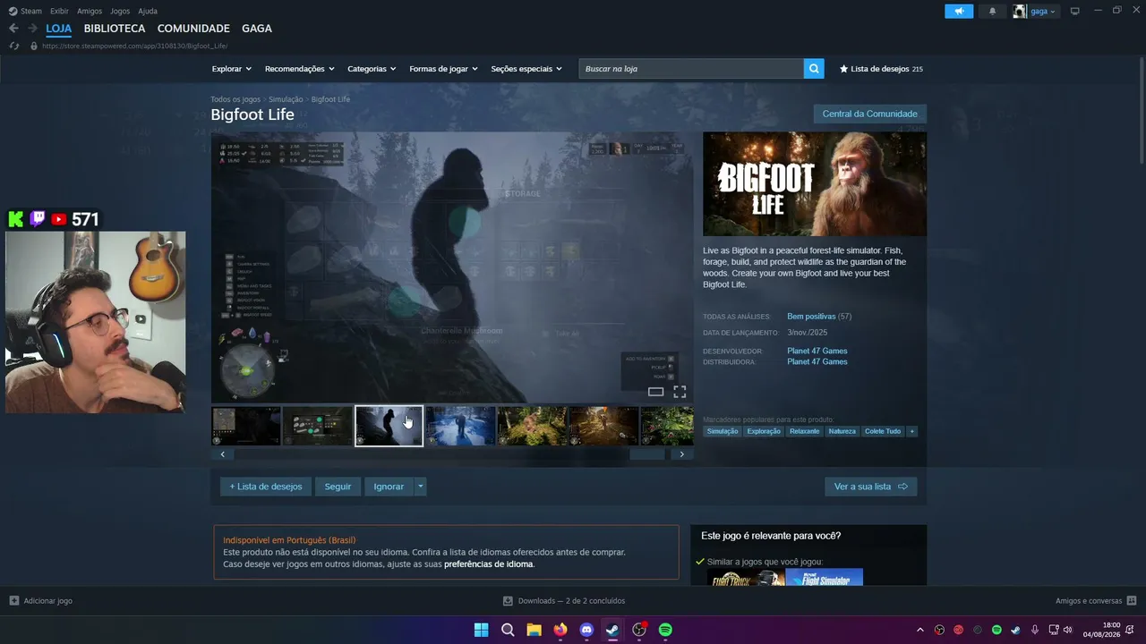Open the Lista de desejos 215 link
The image size is (1146, 644).
click(881, 69)
